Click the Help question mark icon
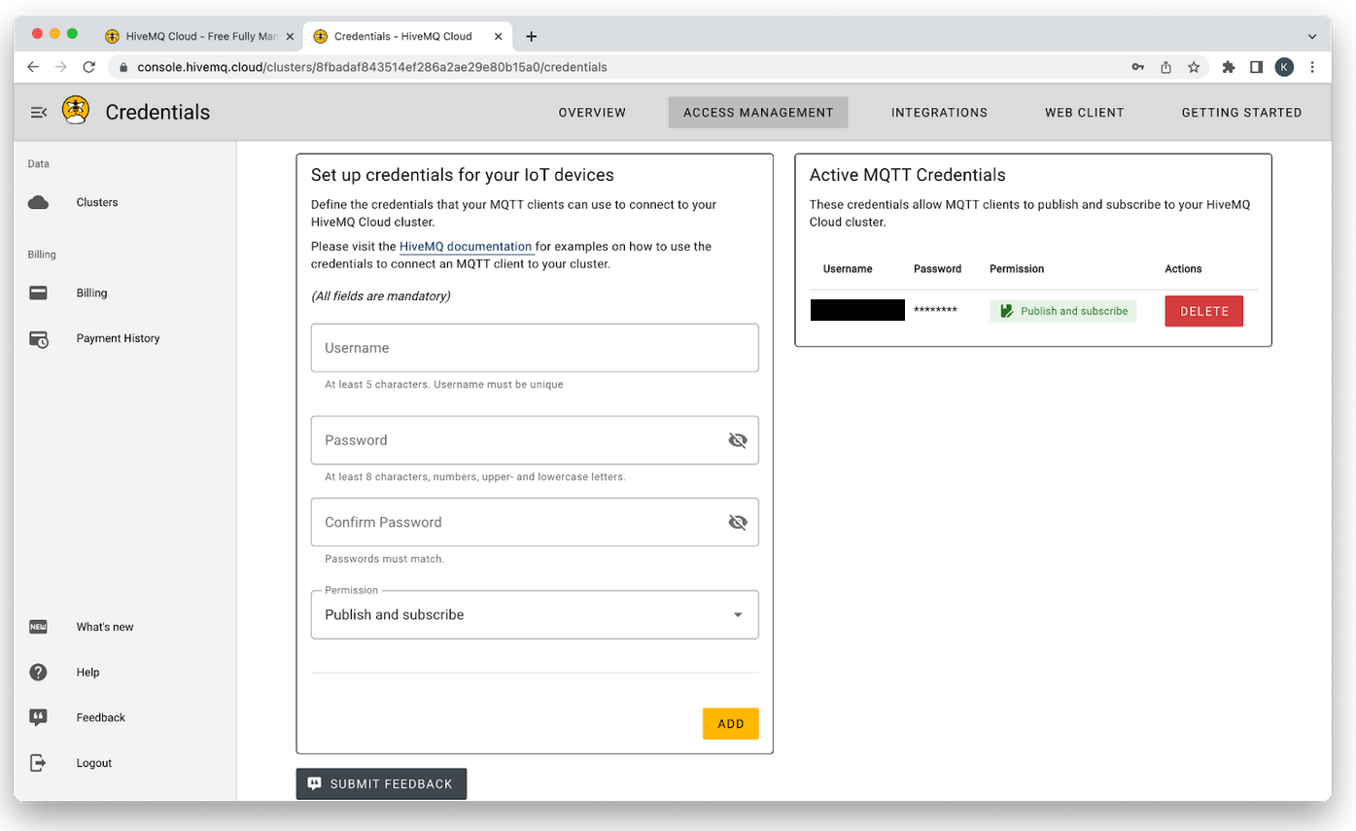Image resolution: width=1356 pixels, height=831 pixels. coord(37,672)
